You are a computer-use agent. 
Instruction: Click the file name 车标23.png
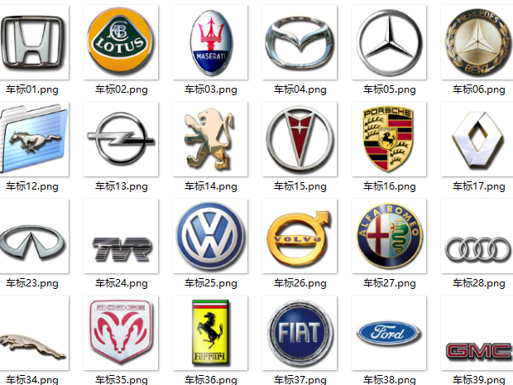pyautogui.click(x=32, y=283)
